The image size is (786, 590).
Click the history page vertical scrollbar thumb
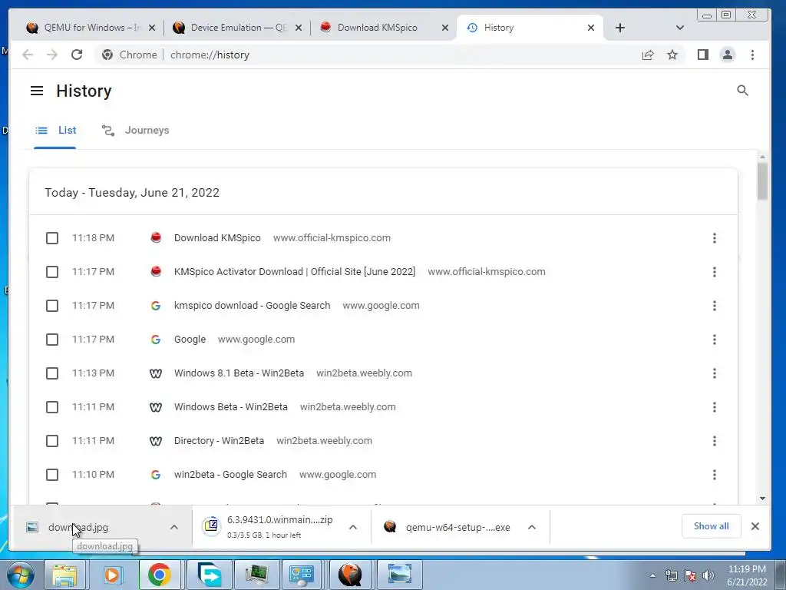762,181
